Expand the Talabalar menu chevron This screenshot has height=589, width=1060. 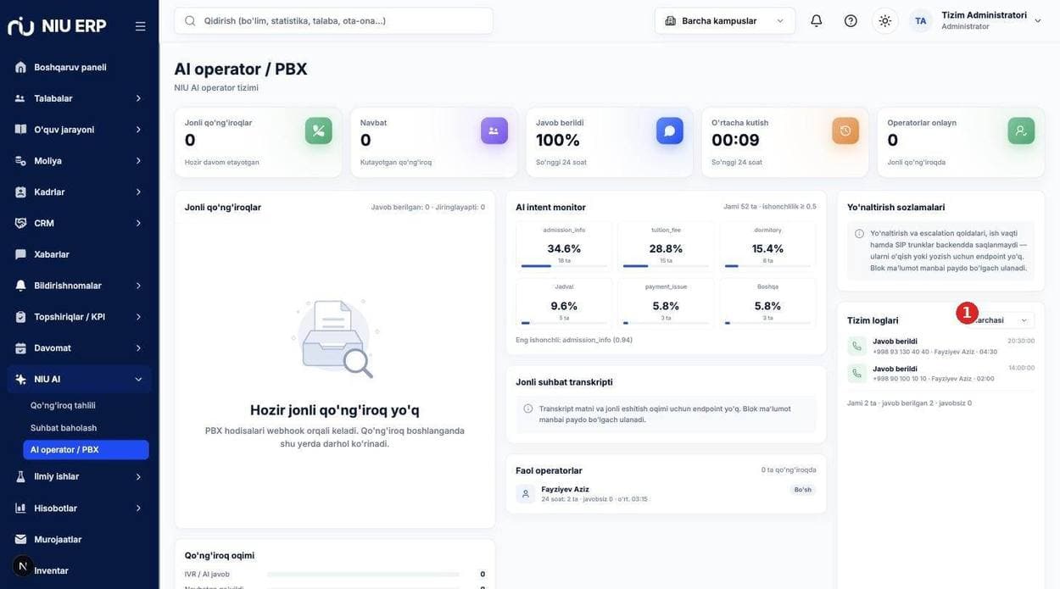point(138,98)
